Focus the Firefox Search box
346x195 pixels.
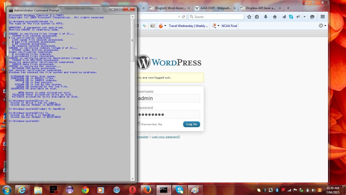pos(216,17)
